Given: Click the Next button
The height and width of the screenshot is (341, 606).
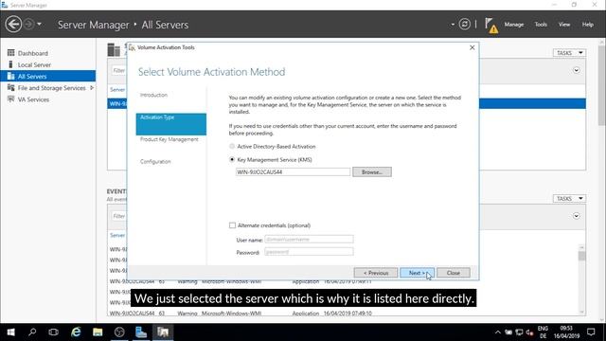Looking at the screenshot, I should click(x=417, y=273).
